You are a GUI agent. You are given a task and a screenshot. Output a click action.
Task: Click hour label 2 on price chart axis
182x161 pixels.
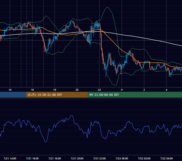(144, 90)
